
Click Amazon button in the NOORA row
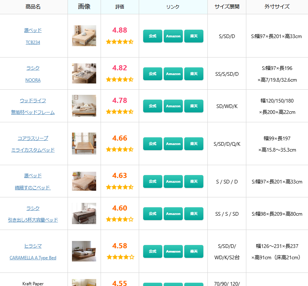[x=173, y=74]
